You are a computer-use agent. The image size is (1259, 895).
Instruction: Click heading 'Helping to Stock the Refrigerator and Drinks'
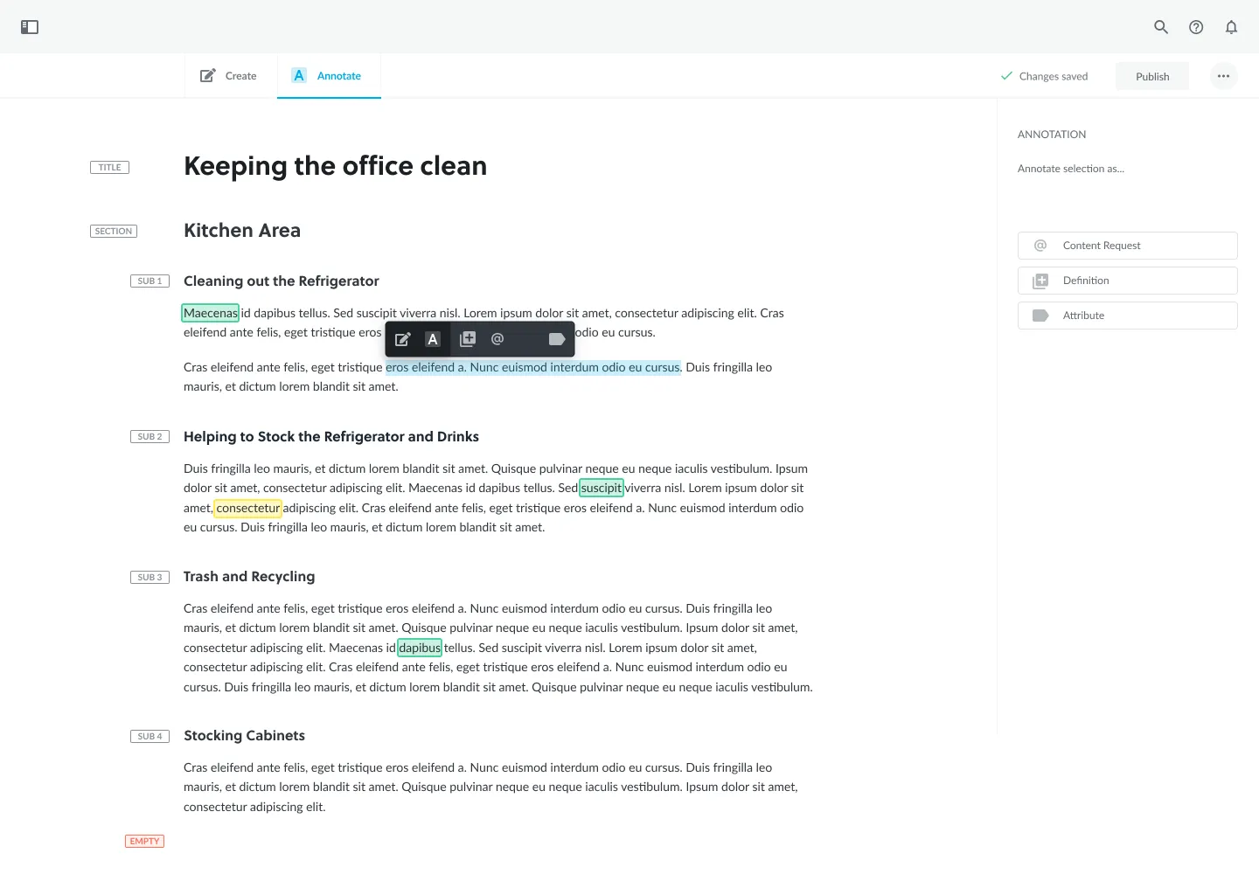331,436
